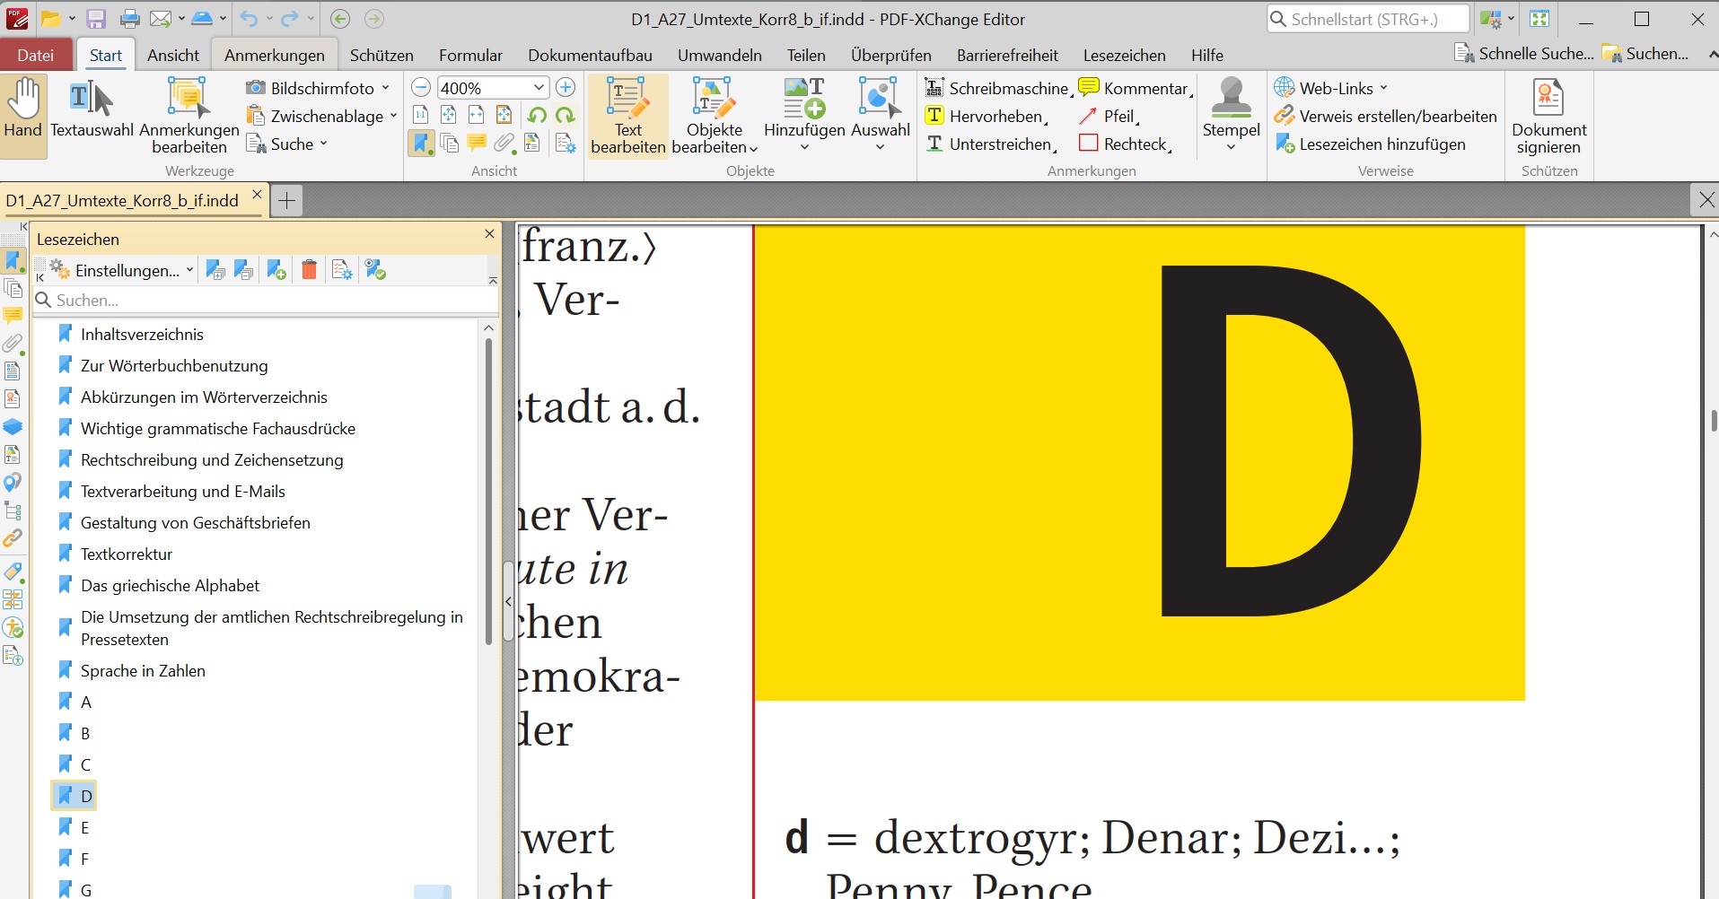Open the 400% zoom level dropdown
Image resolution: width=1719 pixels, height=899 pixels.
tap(539, 88)
